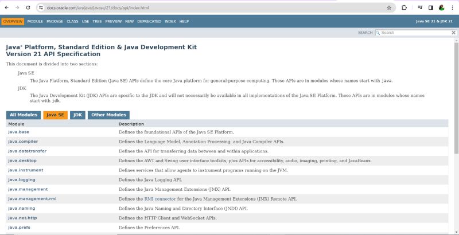Reload the page with refresh icon
459x235 pixels.
(28, 8)
